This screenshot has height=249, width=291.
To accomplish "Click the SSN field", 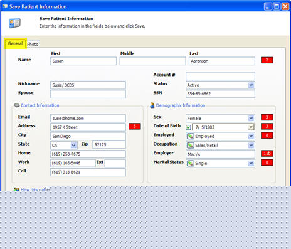I will pyautogui.click(x=220, y=94).
